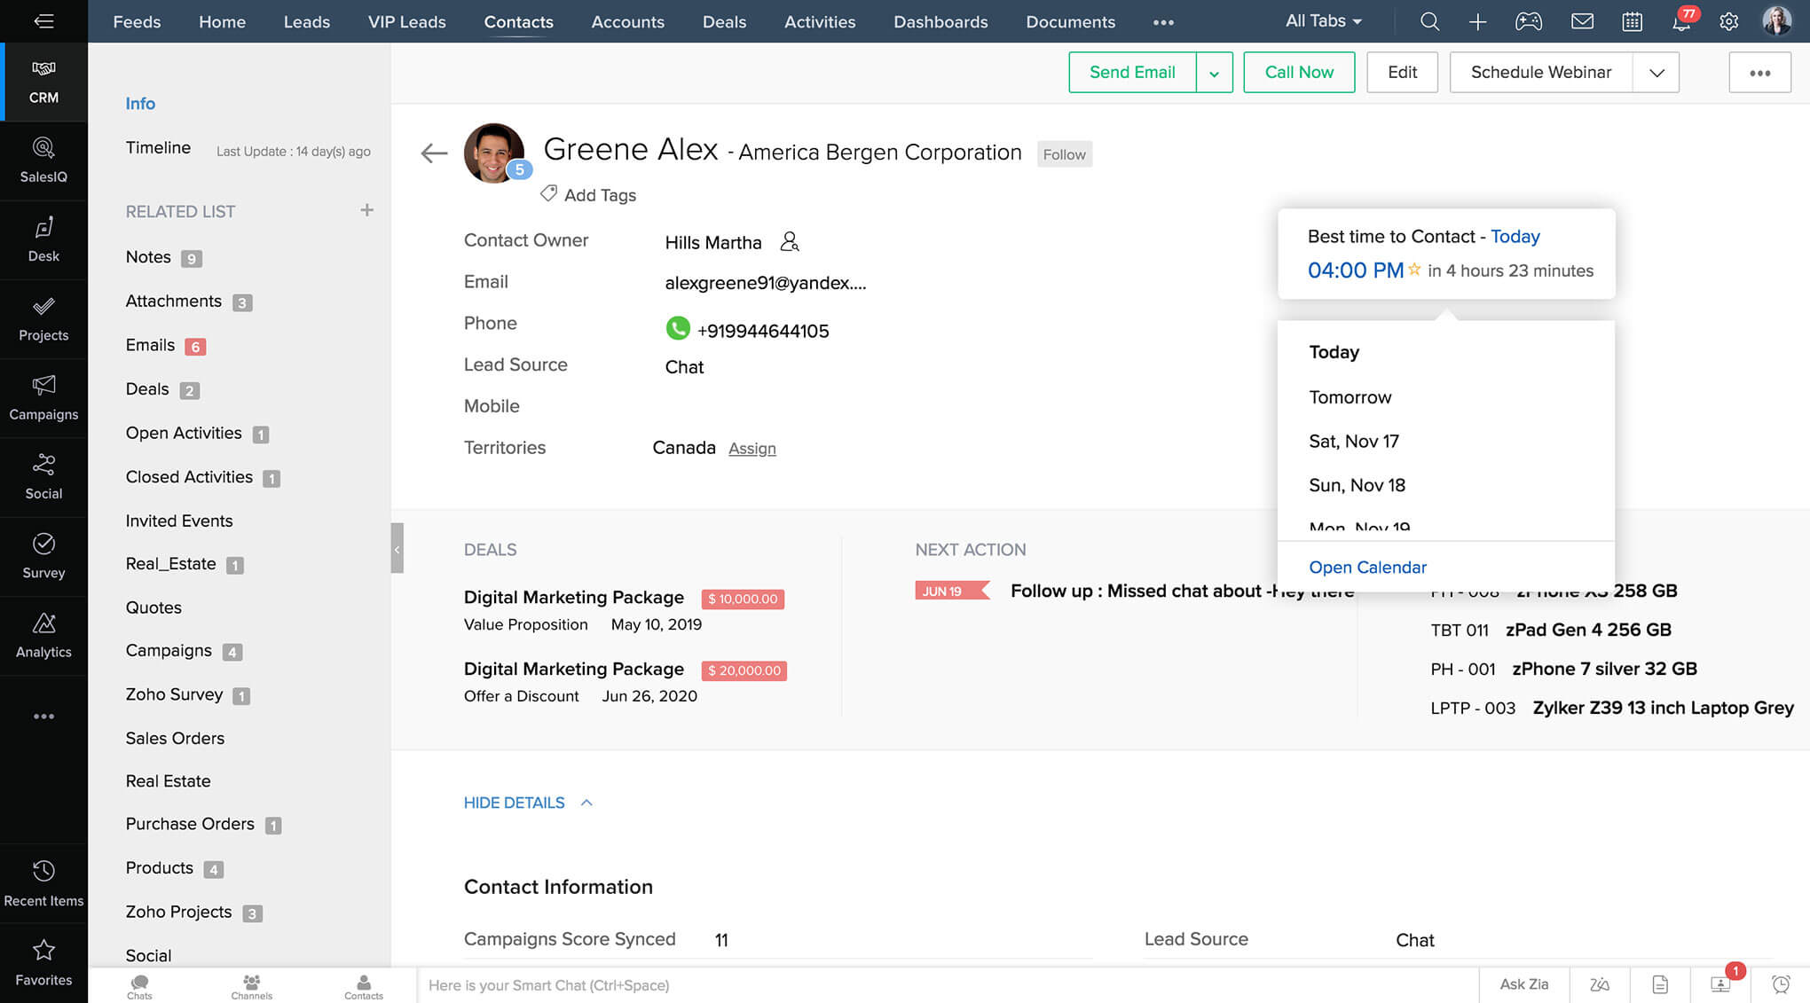
Task: Expand the Send Email dropdown arrow
Action: click(1215, 72)
